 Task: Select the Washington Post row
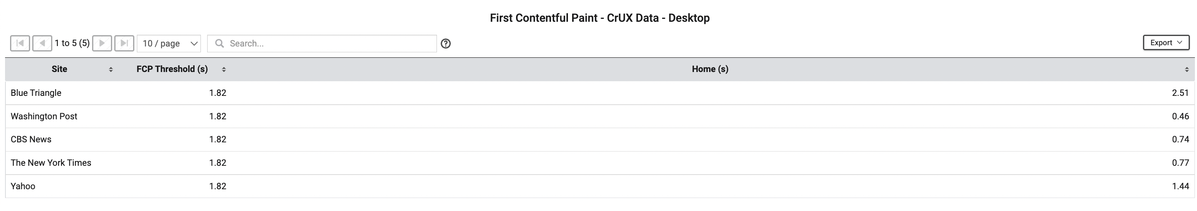[x=600, y=116]
